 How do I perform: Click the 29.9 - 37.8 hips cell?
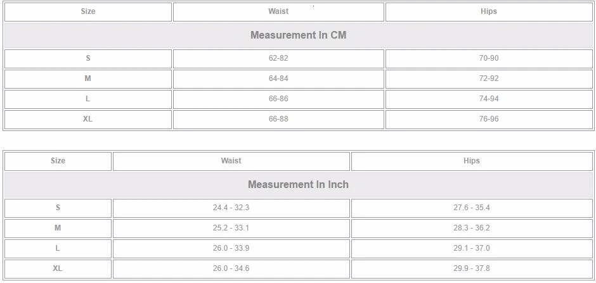472,269
